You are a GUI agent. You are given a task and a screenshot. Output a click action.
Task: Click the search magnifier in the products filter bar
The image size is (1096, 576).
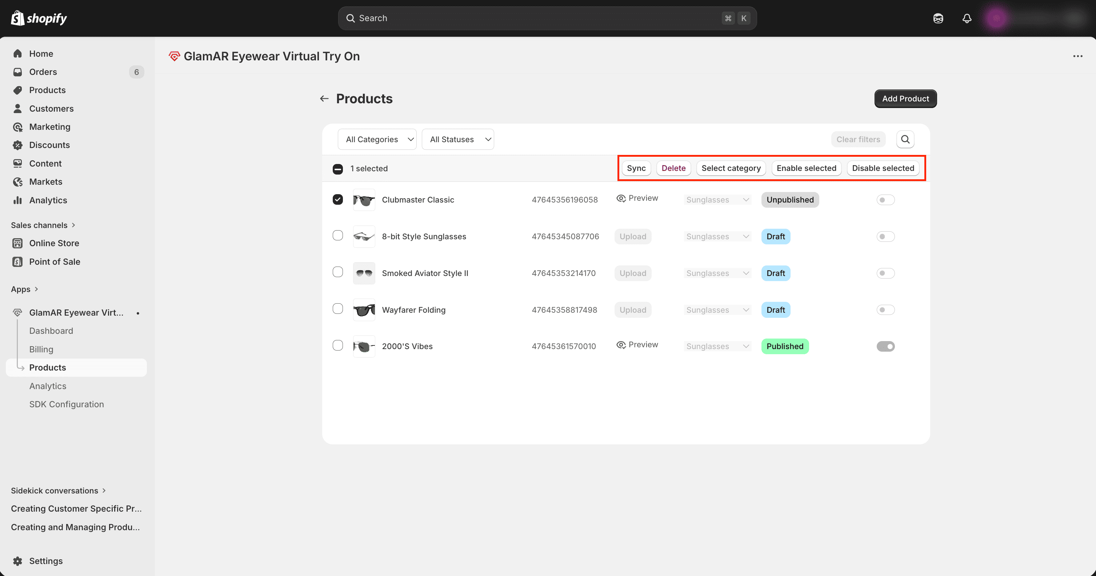(905, 139)
